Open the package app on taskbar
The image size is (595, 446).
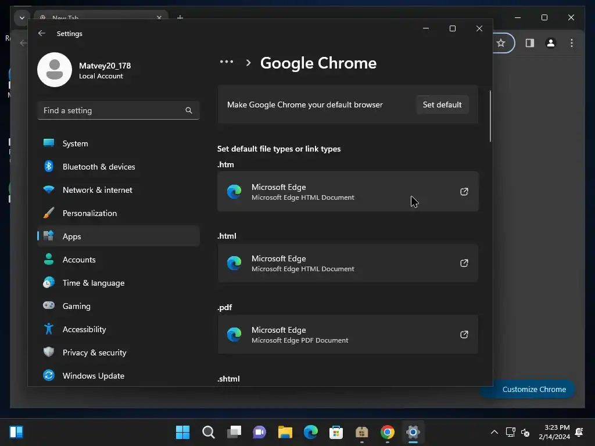click(x=361, y=432)
